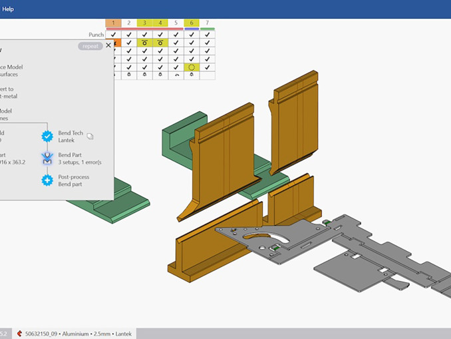451x339 pixels.
Task: Click the Bend Tech checkmark badge icon
Action: click(47, 137)
